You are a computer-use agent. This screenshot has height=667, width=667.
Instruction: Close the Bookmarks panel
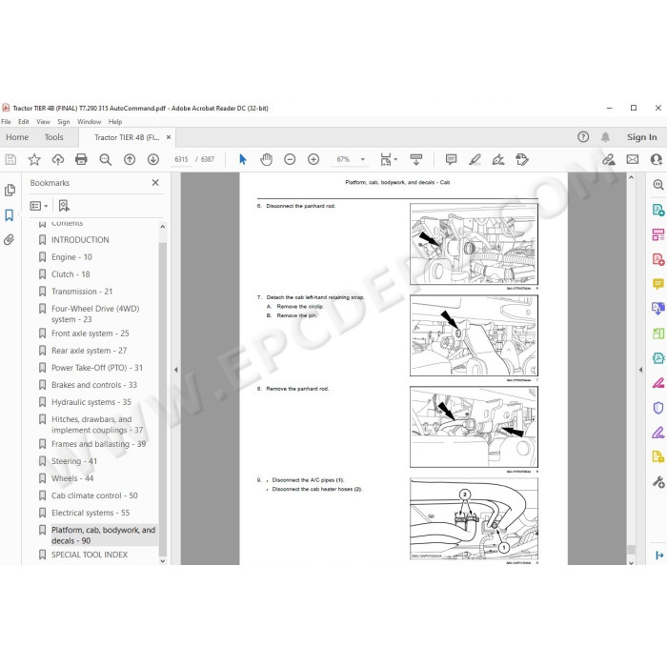coord(155,183)
